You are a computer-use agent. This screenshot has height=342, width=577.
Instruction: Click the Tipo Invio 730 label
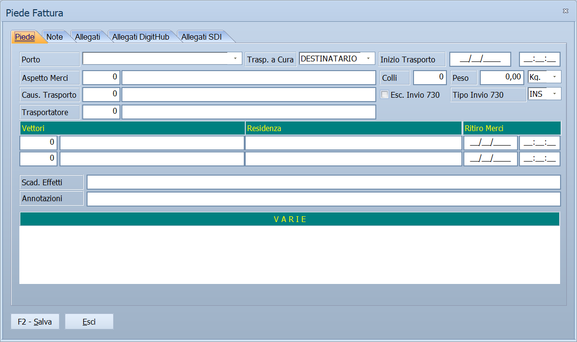point(488,95)
